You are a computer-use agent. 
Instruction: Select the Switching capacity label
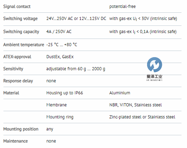click(21, 32)
